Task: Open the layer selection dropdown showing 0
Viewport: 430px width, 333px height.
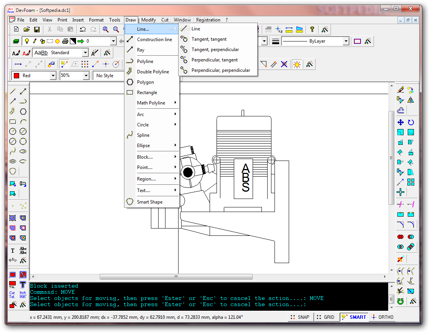Action: point(113,41)
